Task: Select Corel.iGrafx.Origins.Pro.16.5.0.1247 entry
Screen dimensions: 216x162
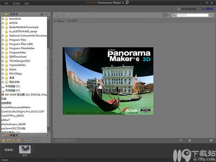Action: 23,112
